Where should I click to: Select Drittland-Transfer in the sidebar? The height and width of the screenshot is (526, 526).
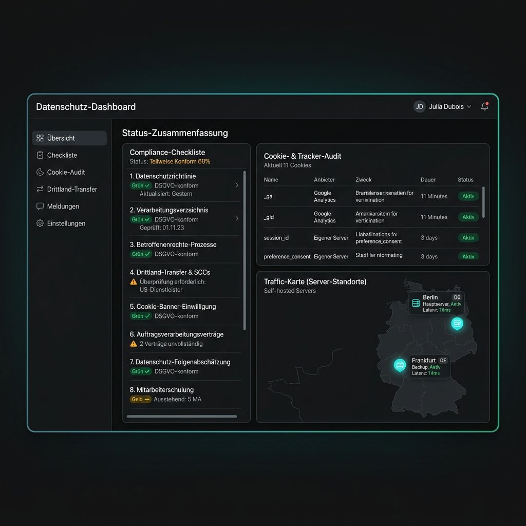pyautogui.click(x=69, y=189)
